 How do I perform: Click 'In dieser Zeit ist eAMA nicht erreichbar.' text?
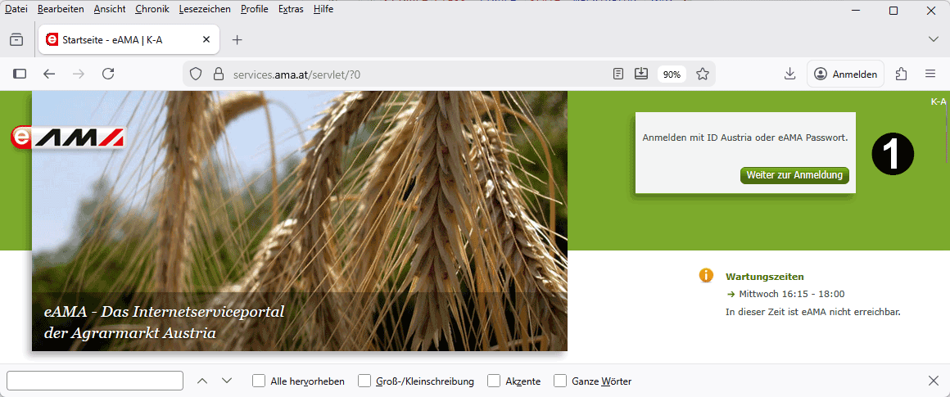(813, 312)
